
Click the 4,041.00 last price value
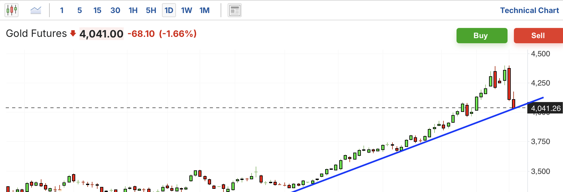point(101,34)
